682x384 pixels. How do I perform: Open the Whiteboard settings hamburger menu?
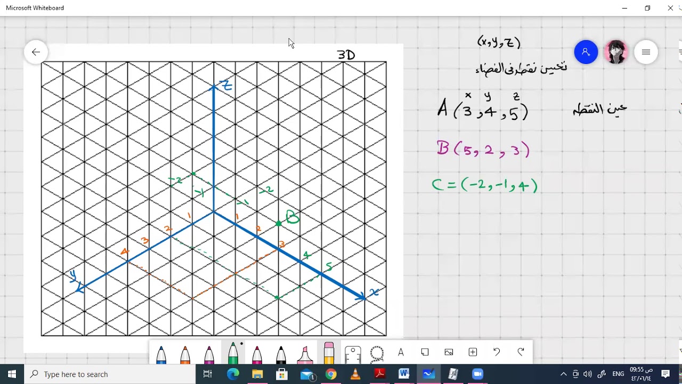(646, 52)
